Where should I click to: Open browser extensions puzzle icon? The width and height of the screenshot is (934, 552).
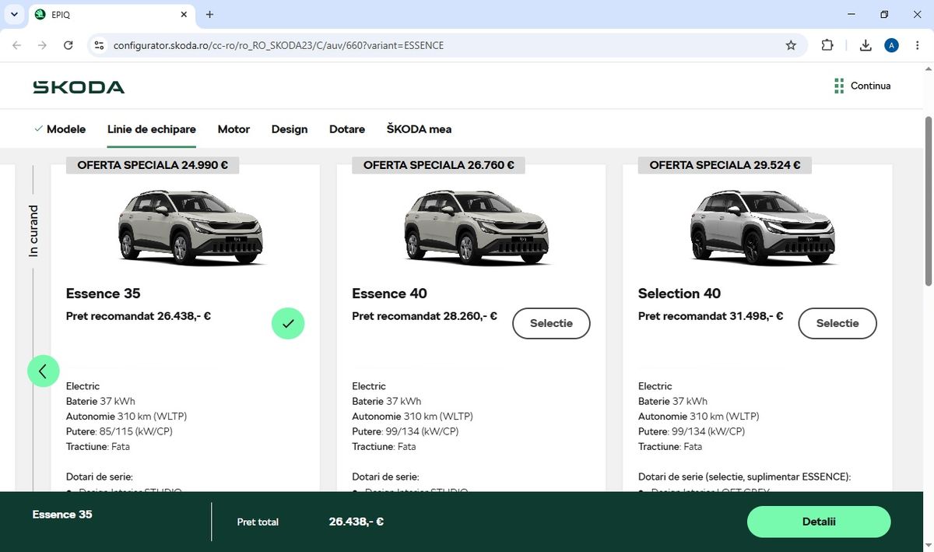tap(827, 45)
